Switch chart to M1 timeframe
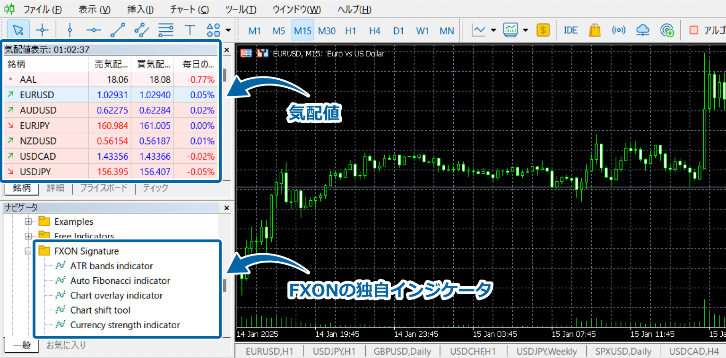The width and height of the screenshot is (726, 358). tap(255, 31)
